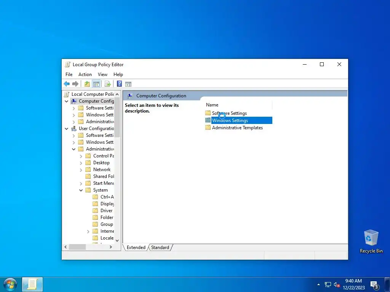The image size is (390, 292).
Task: Click the tree horizontal scroll-right arrow
Action: [111, 247]
